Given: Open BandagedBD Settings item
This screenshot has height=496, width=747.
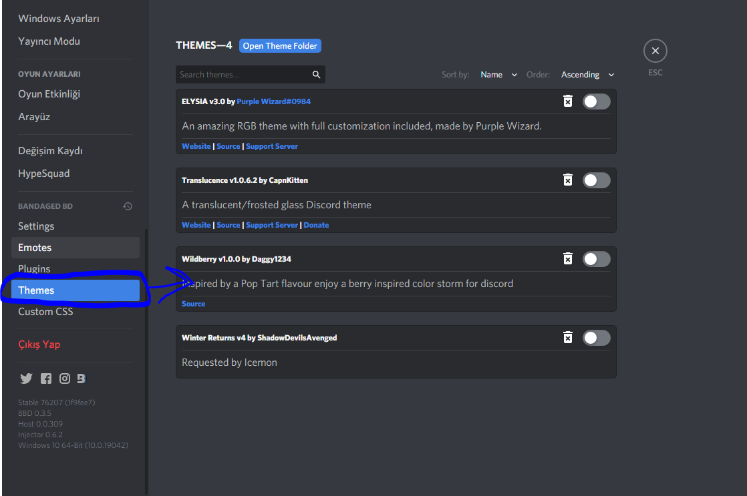Looking at the screenshot, I should (76, 226).
